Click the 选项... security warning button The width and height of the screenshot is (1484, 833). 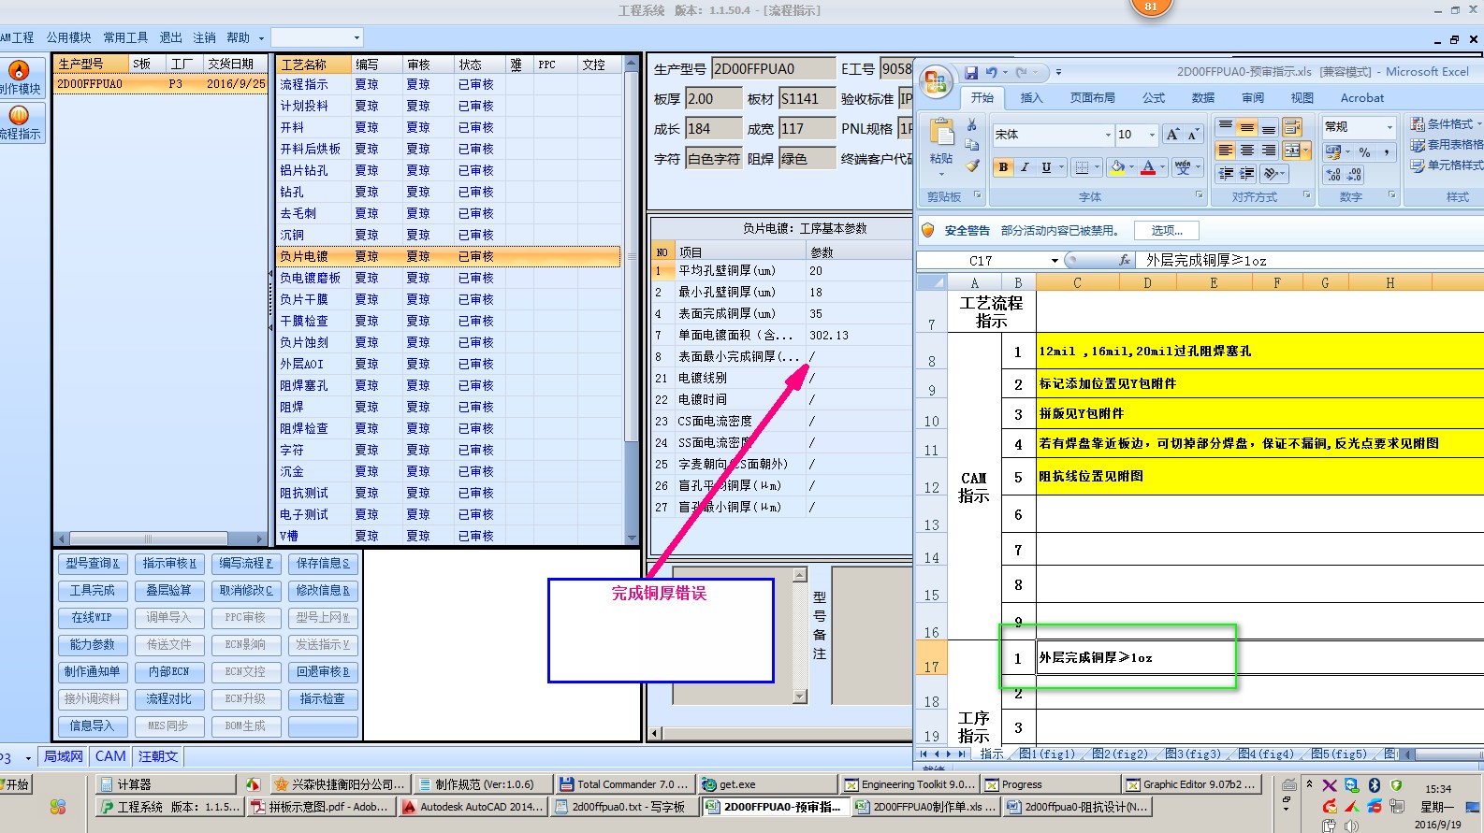click(1167, 230)
